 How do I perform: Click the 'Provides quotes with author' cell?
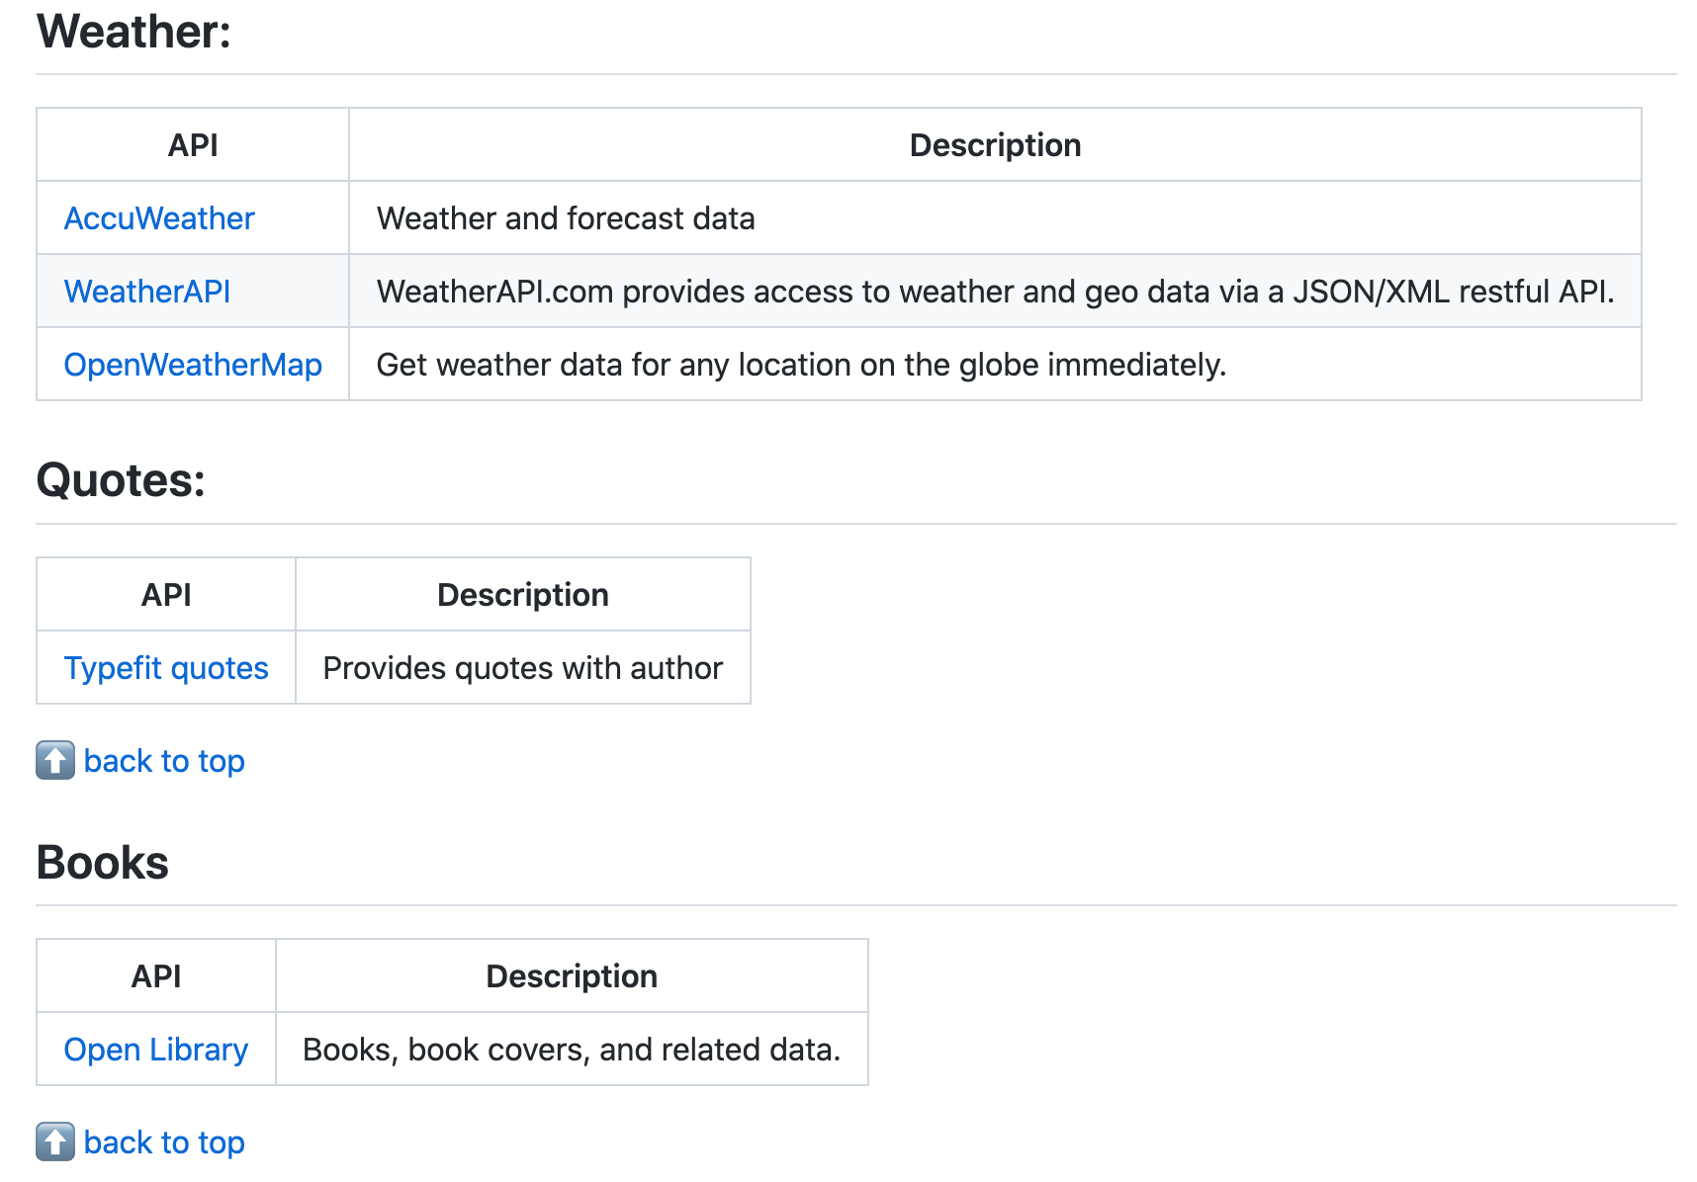click(x=523, y=668)
